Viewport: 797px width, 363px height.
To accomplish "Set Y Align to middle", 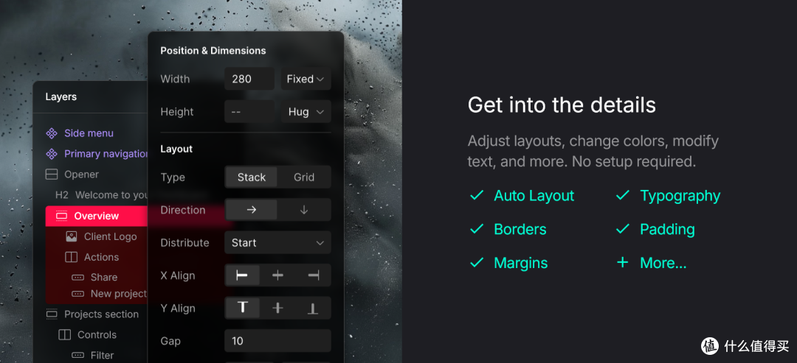I will point(277,308).
